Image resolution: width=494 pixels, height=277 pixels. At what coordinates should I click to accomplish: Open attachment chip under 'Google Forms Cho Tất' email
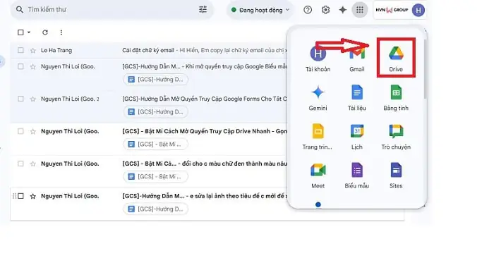pos(156,112)
